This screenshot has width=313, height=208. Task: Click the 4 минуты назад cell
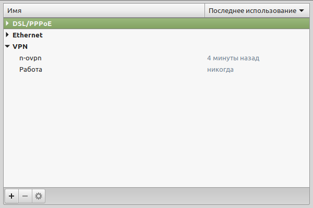click(x=233, y=58)
